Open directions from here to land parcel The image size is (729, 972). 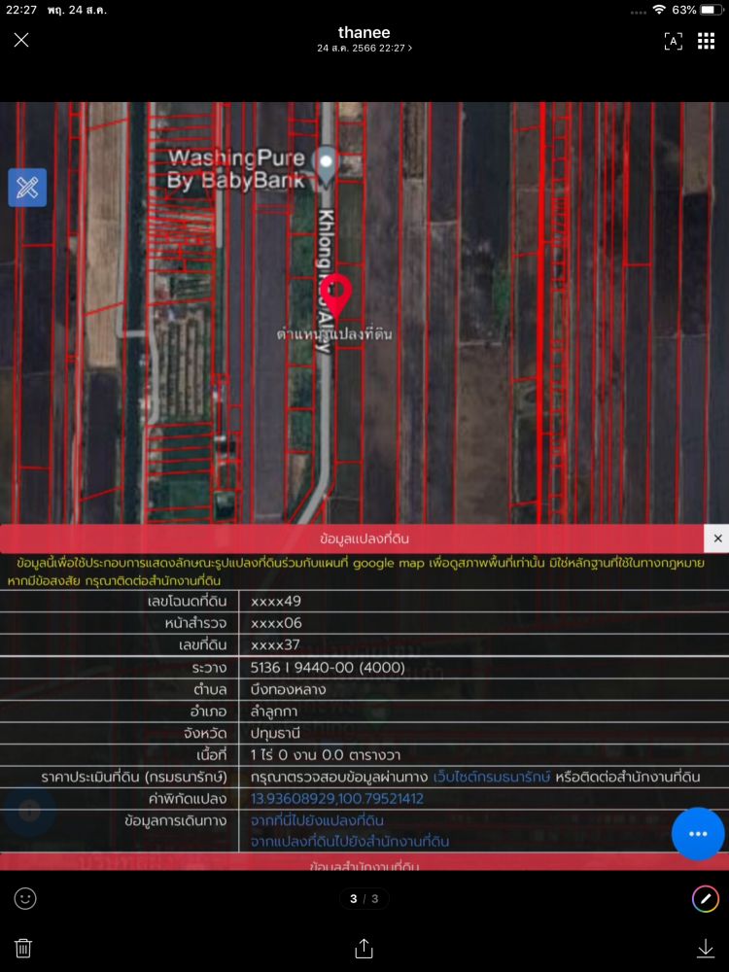coord(317,820)
